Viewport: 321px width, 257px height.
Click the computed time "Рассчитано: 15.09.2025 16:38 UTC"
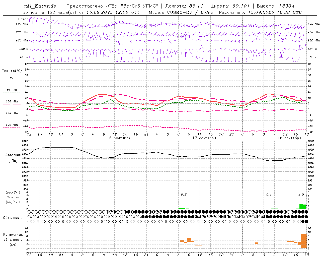(260, 12)
